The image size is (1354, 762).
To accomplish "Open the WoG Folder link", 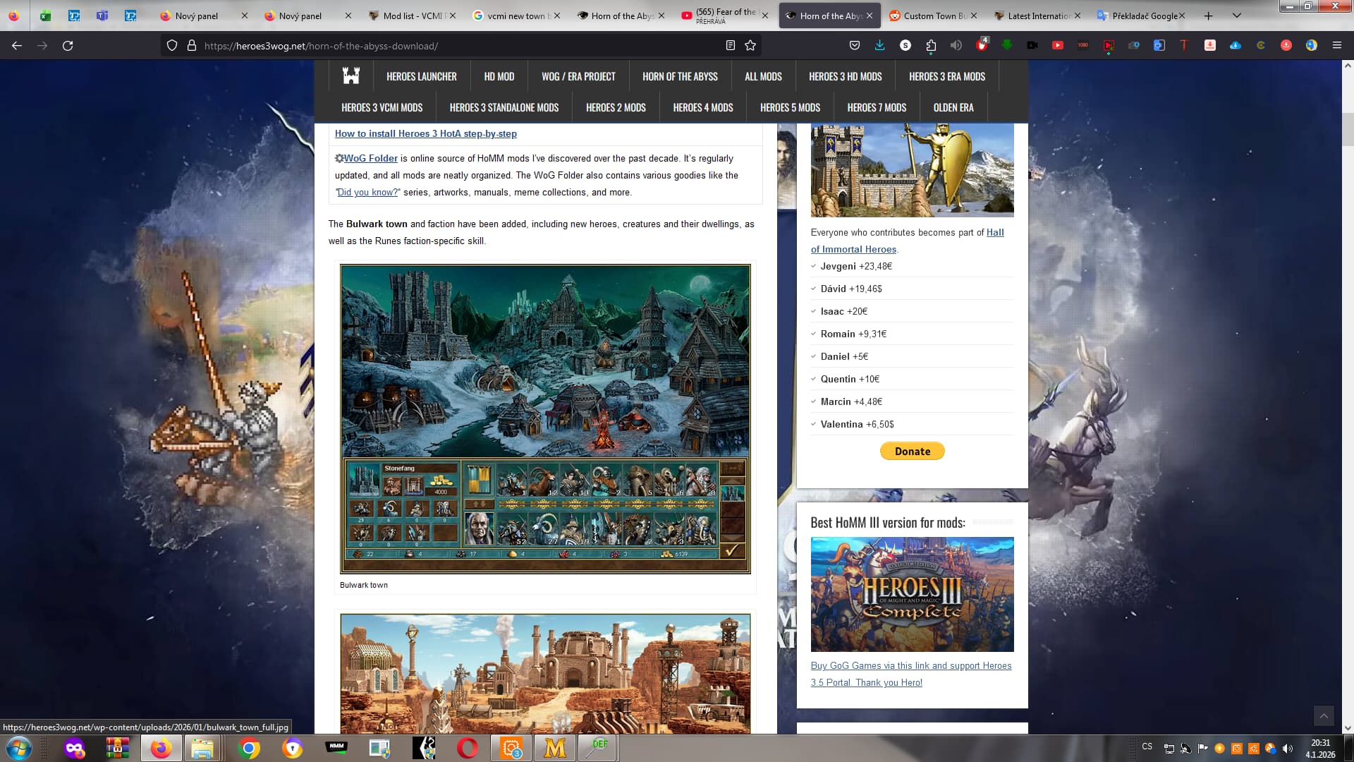I will [x=370, y=158].
